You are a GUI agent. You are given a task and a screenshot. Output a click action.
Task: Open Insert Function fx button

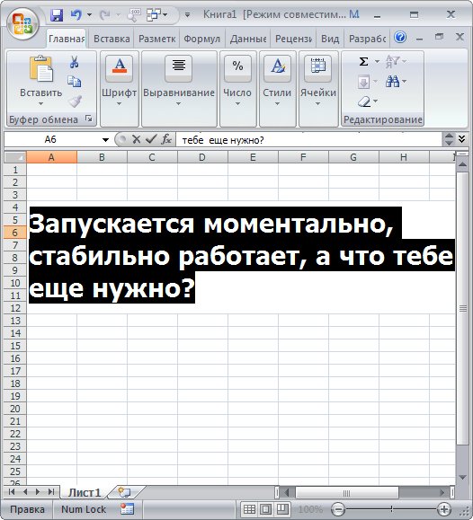(166, 139)
